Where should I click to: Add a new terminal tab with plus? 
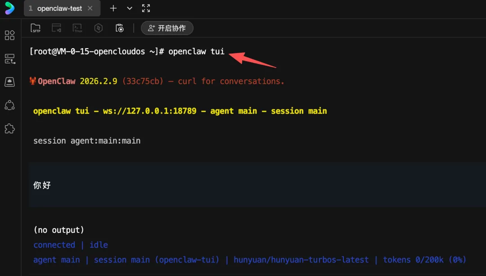tap(113, 9)
